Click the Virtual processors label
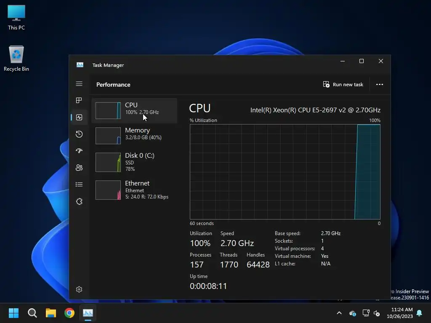431x323 pixels. 295,248
